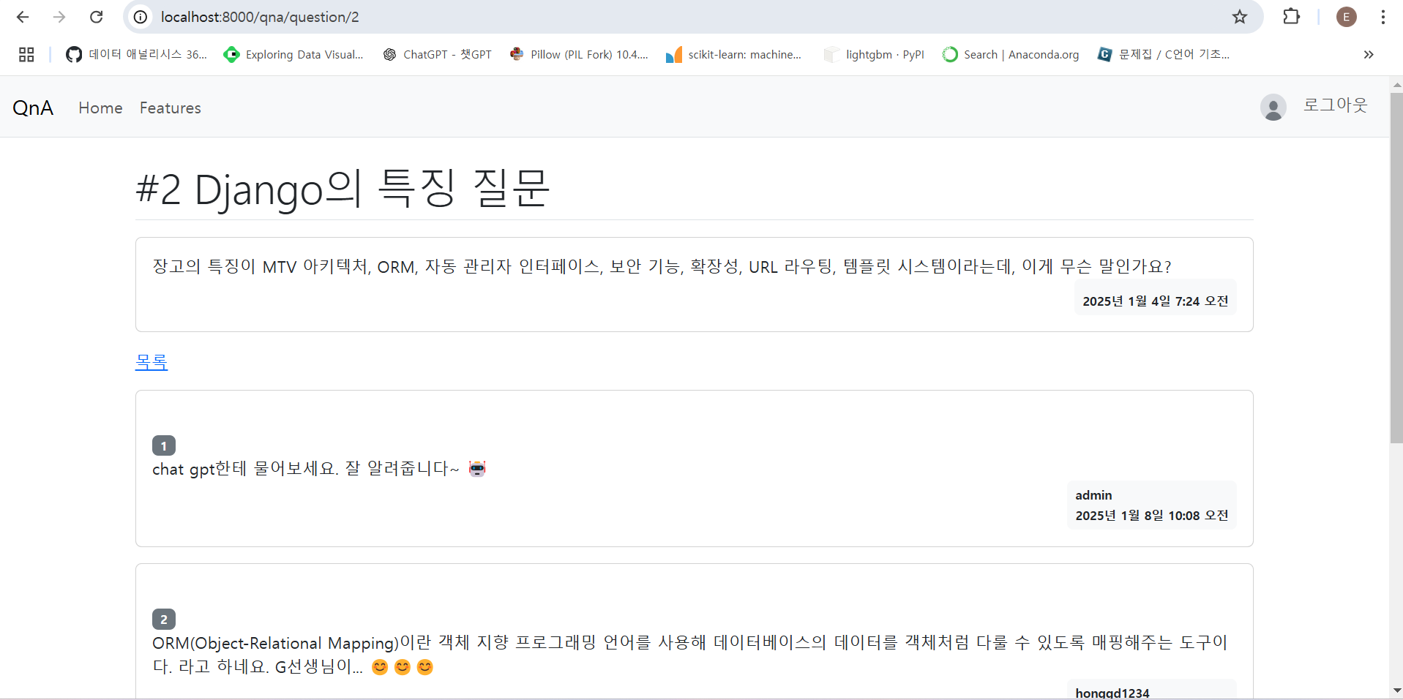Click the 로그아웃 link
The height and width of the screenshot is (700, 1403).
click(1335, 105)
